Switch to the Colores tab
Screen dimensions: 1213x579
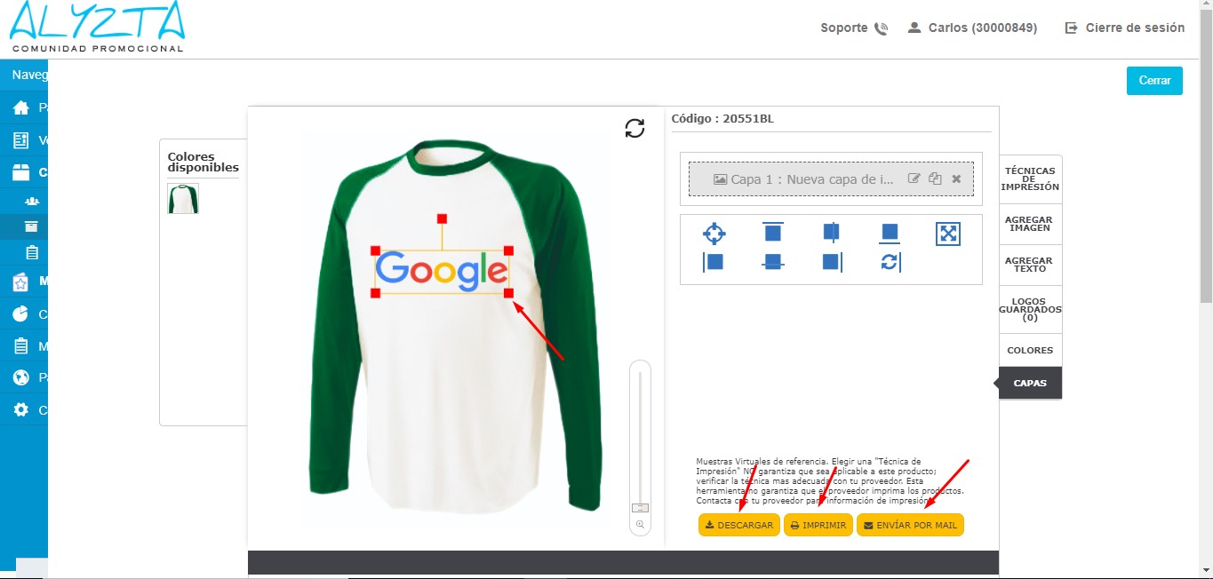click(x=1030, y=350)
